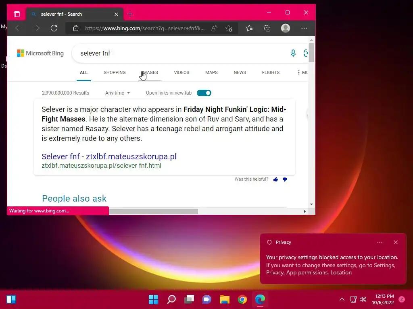Image resolution: width=413 pixels, height=309 pixels.
Task: Toggle Open links in new tab switch
Action: pos(204,93)
